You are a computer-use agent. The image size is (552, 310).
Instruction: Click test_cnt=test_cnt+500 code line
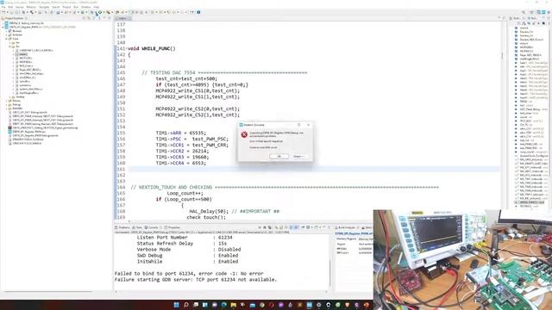(x=186, y=78)
